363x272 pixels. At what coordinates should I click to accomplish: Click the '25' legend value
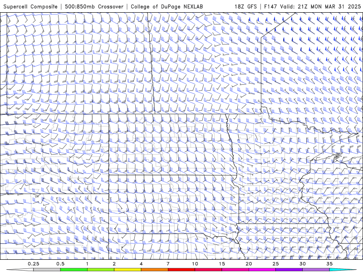click(x=275, y=264)
